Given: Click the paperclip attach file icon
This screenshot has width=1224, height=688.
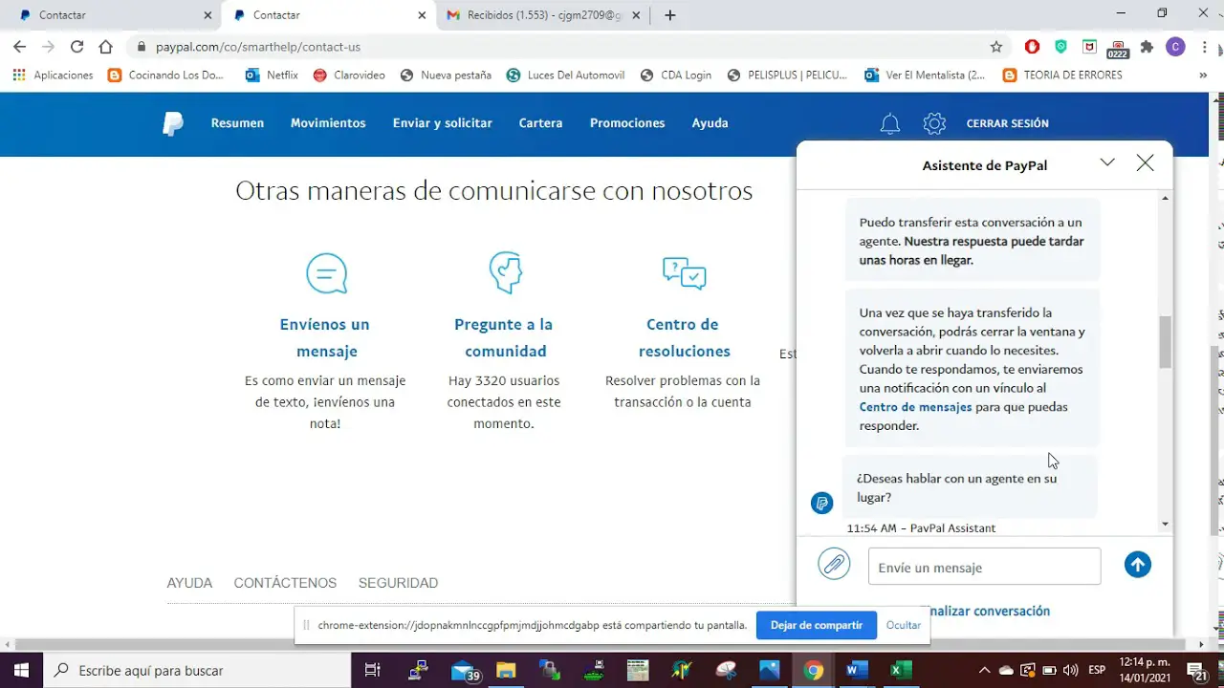Looking at the screenshot, I should [x=834, y=564].
